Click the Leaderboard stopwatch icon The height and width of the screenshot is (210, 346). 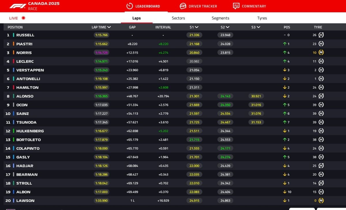pos(130,6)
